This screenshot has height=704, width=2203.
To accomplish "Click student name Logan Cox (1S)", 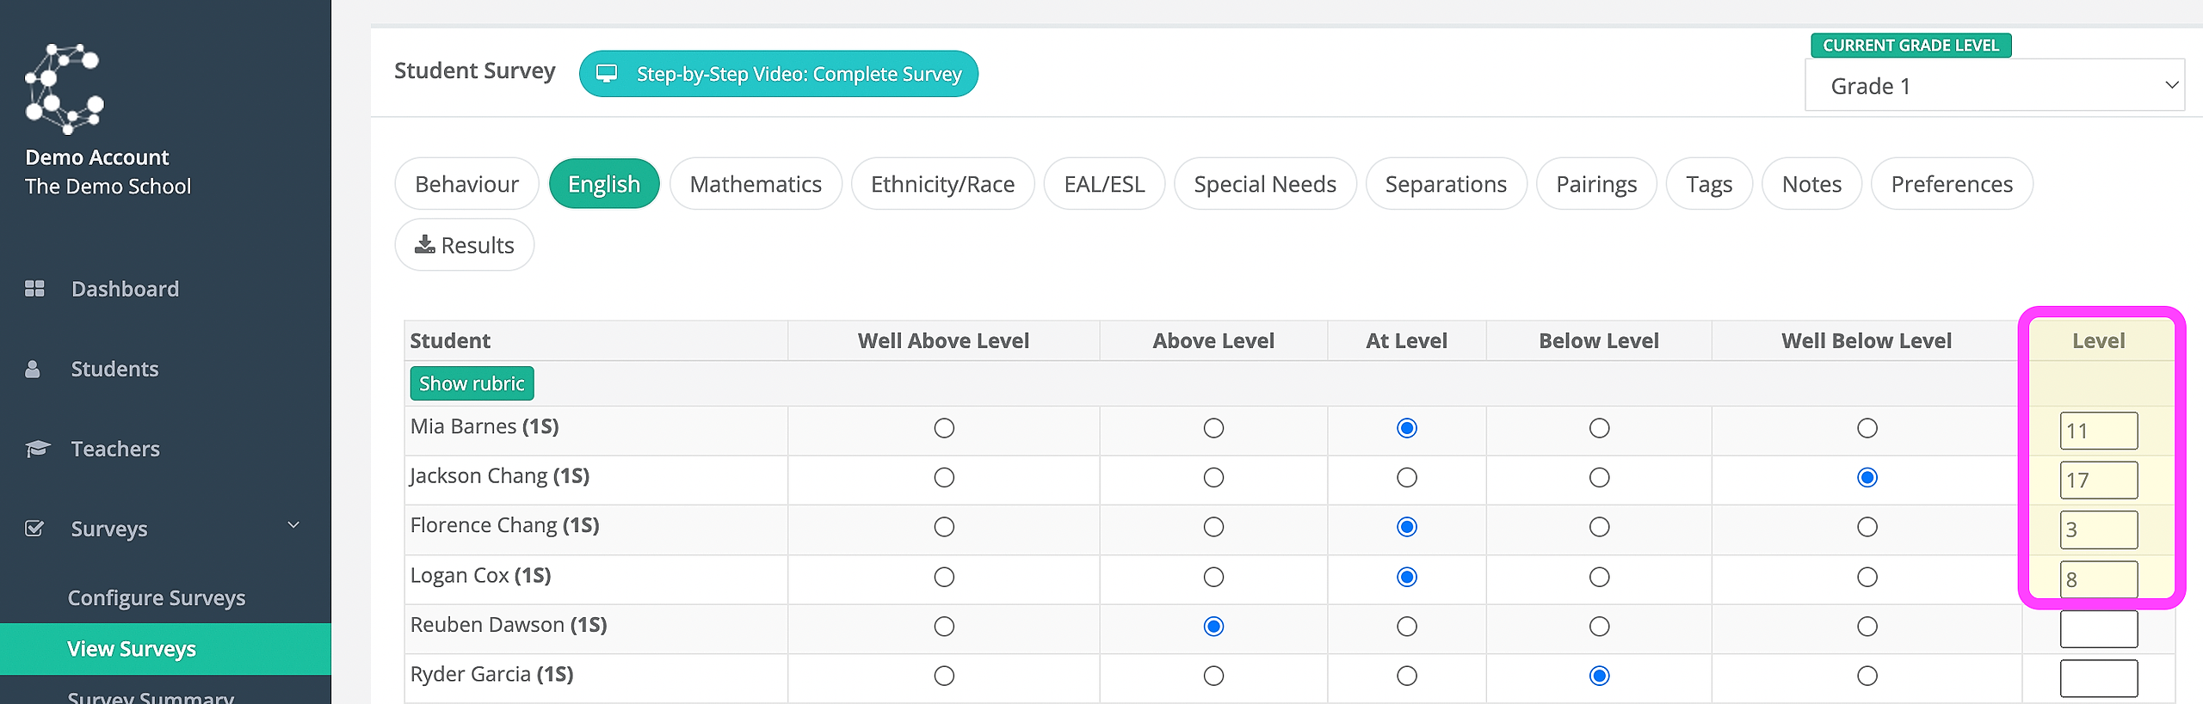I will (x=480, y=575).
